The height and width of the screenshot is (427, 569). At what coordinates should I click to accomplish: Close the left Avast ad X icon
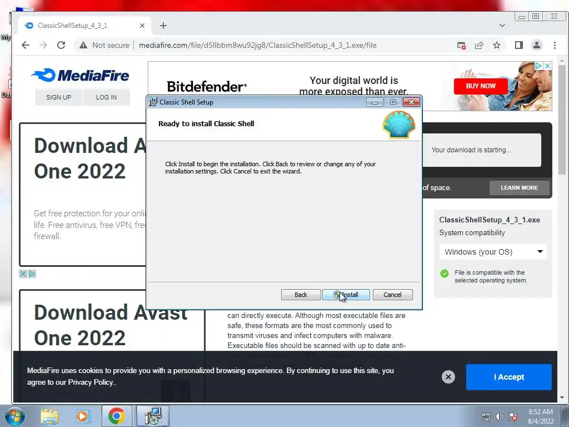coord(23,274)
